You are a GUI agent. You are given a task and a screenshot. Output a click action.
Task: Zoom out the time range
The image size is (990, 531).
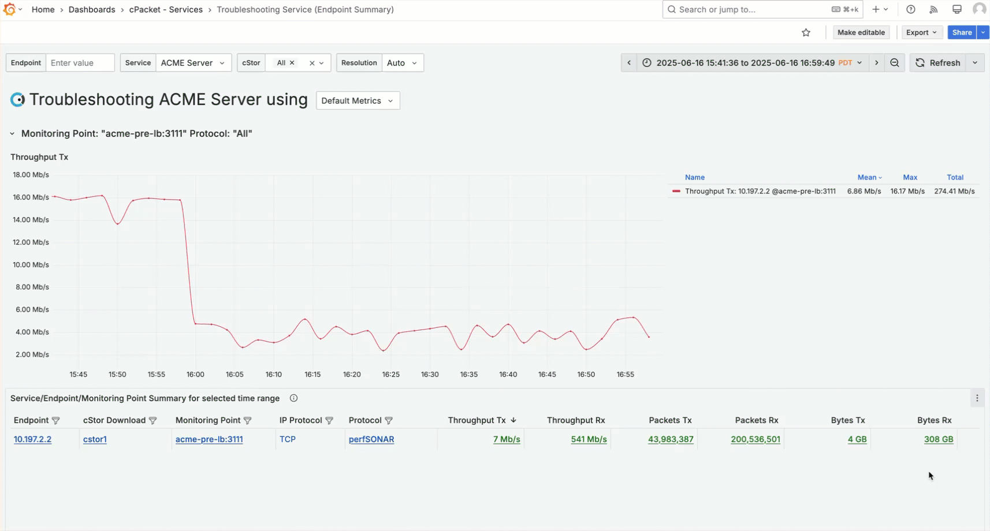point(895,63)
